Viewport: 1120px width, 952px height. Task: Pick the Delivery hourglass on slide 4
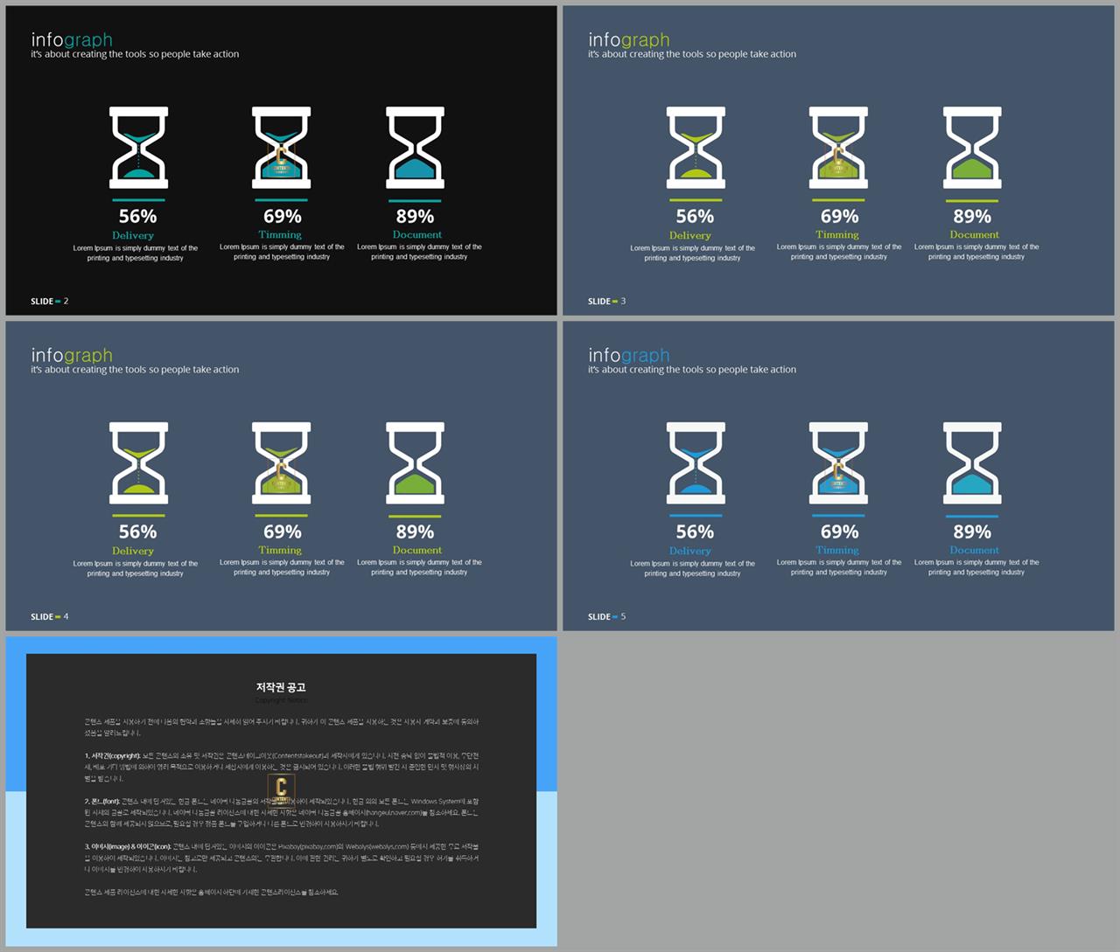tap(138, 463)
